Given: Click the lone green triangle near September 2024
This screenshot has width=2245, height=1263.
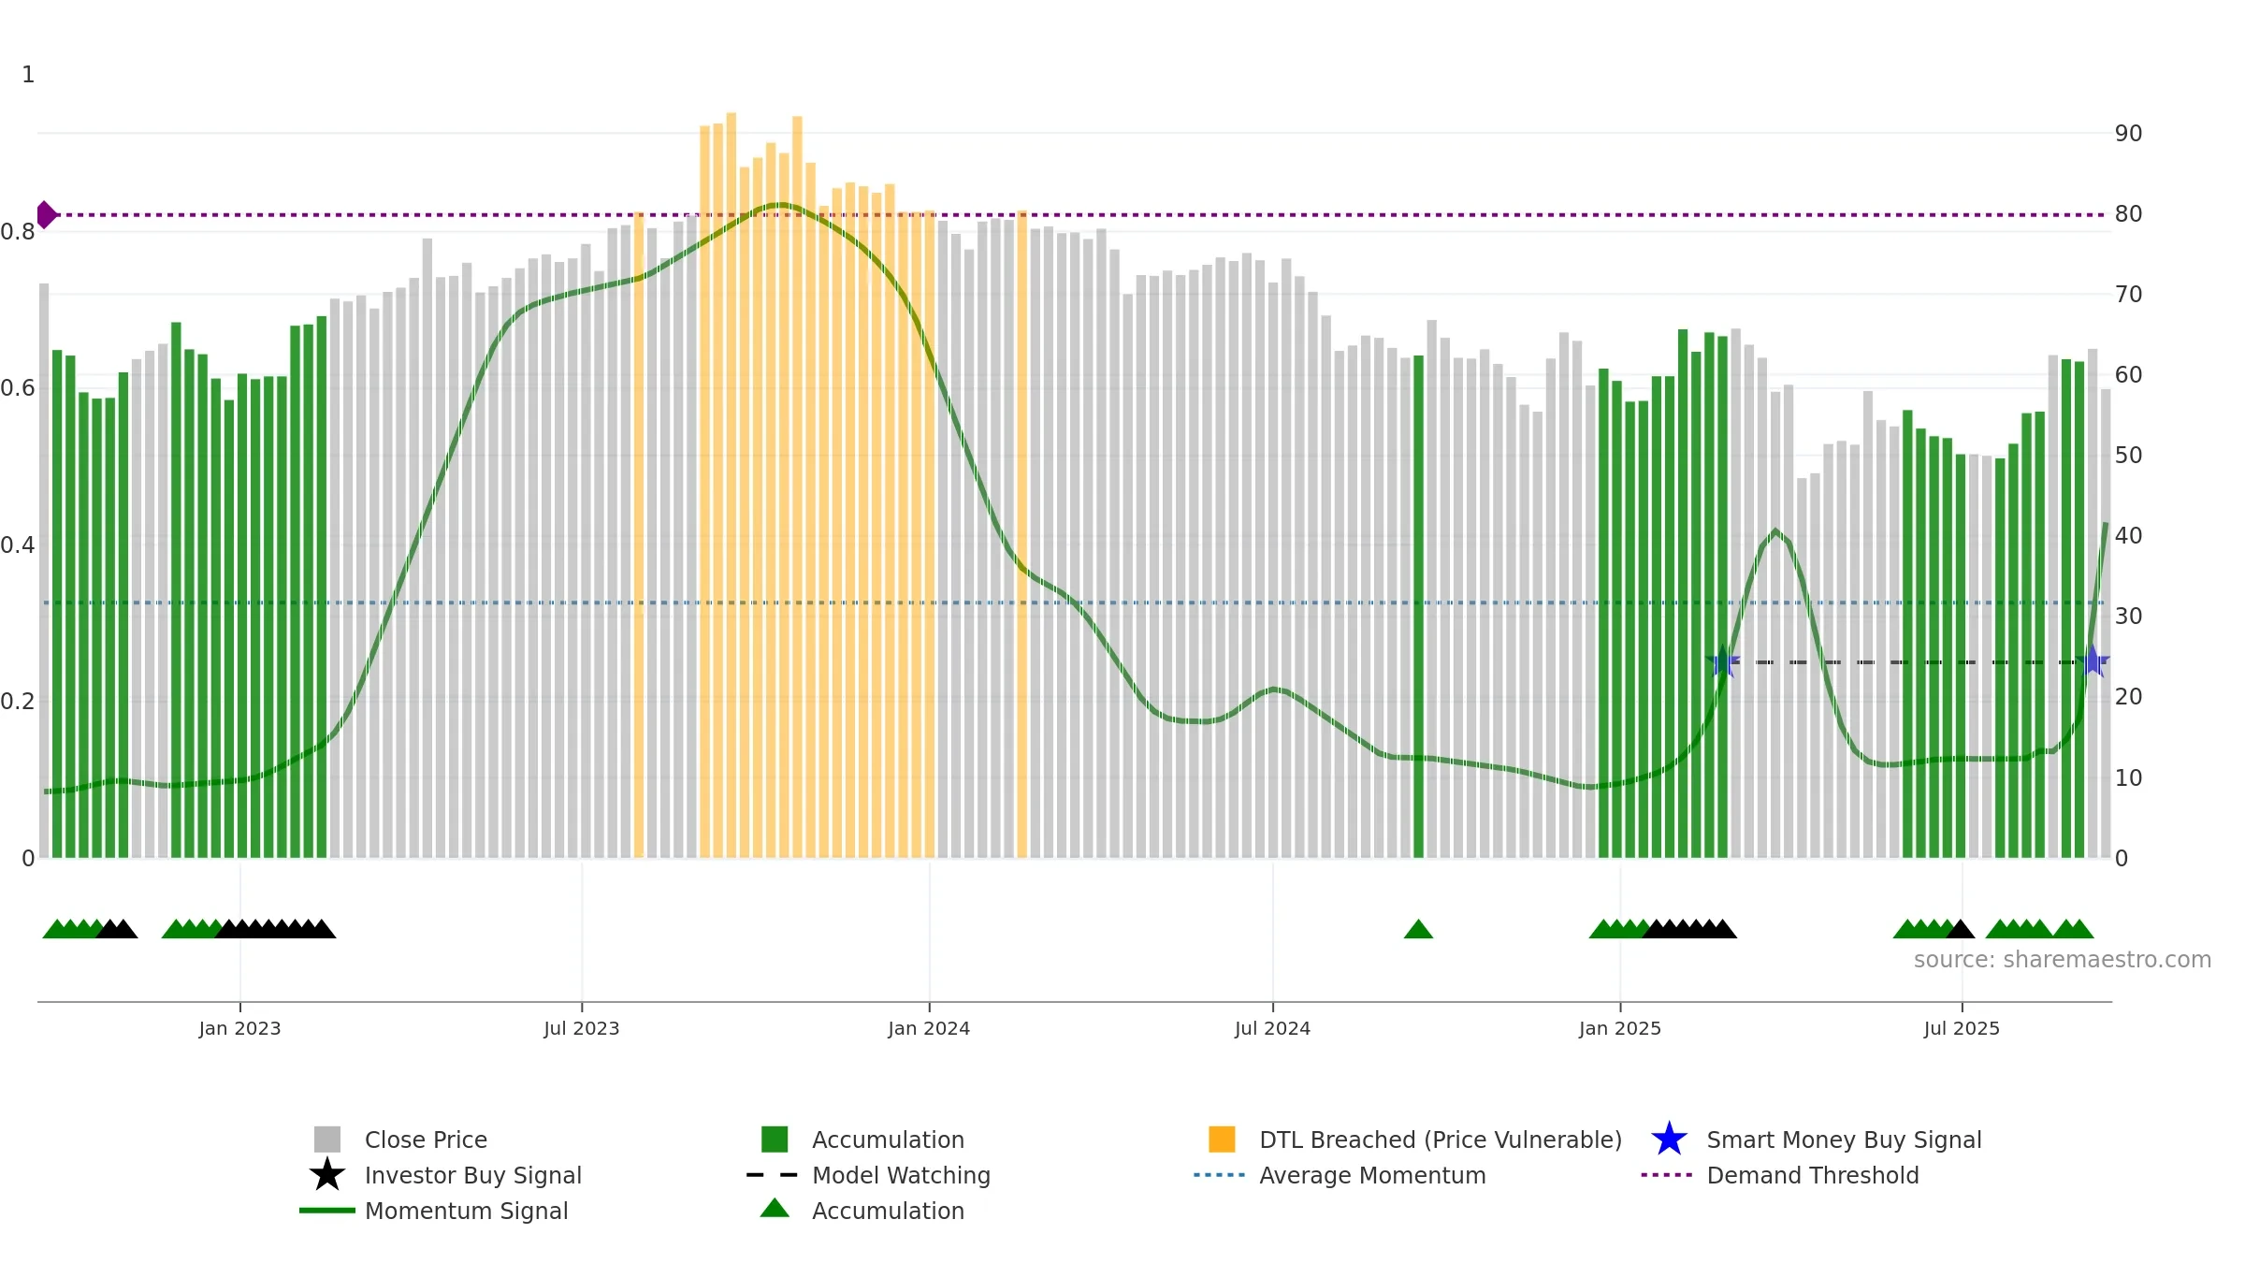Looking at the screenshot, I should click(1418, 929).
